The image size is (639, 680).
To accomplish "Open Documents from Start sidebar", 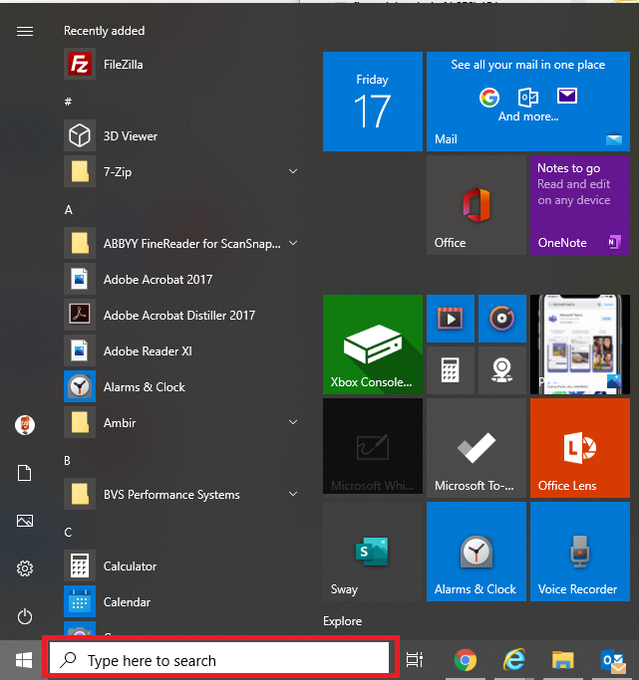I will coord(25,473).
